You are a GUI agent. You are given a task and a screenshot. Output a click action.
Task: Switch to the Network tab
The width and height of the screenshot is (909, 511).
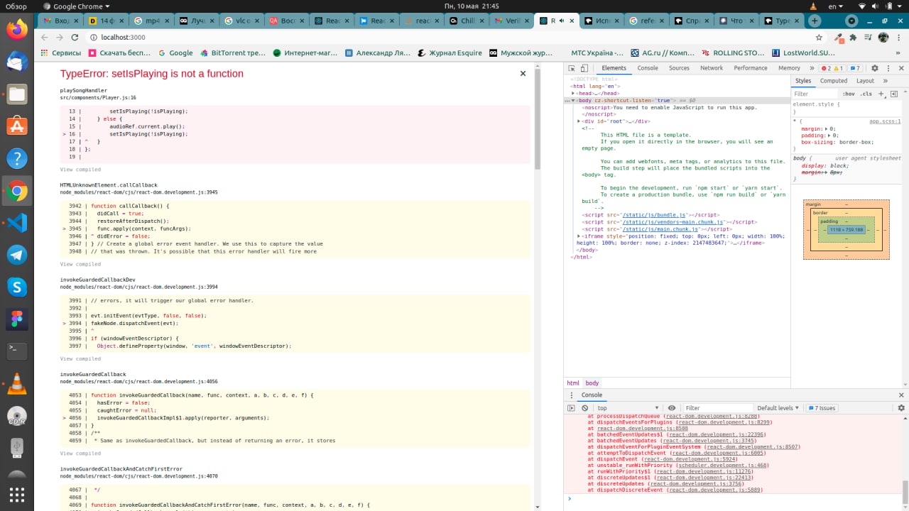click(x=711, y=68)
